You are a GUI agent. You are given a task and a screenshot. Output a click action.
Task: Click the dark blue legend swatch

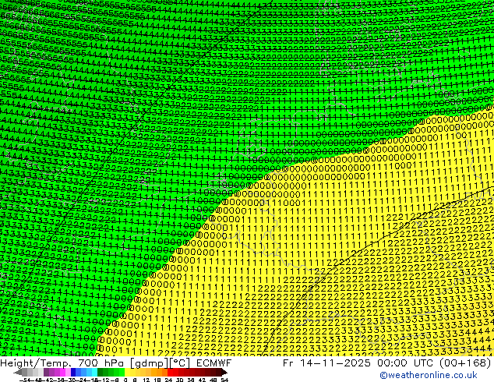tap(73, 373)
